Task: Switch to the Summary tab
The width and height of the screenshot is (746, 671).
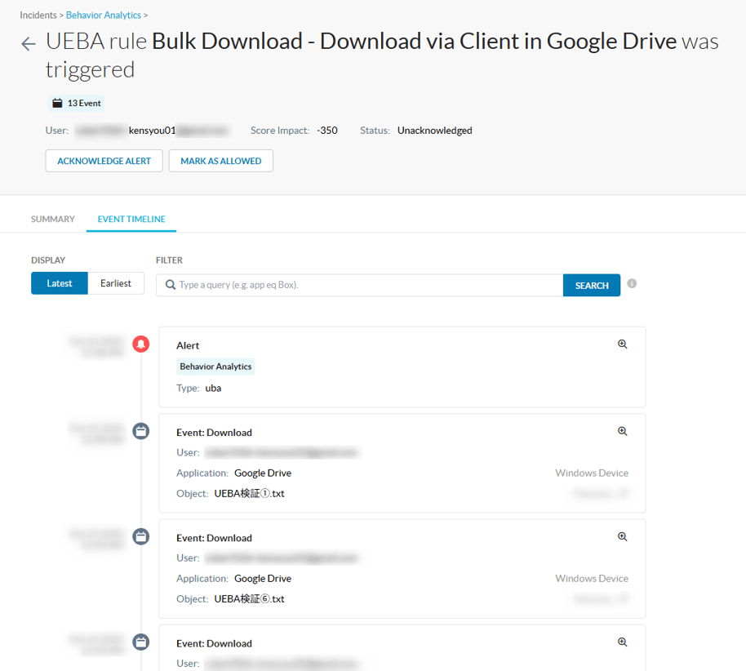Action: pyautogui.click(x=52, y=219)
